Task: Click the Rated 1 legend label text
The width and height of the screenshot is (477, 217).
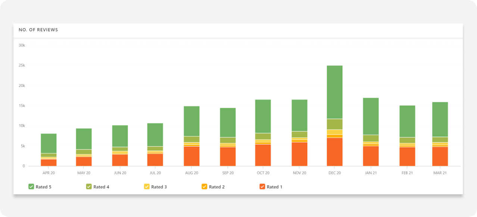Action: pos(274,187)
